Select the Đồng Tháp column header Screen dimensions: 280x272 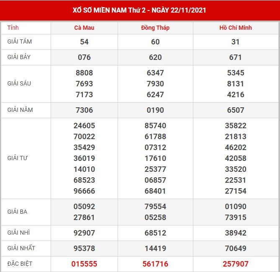tap(155, 28)
